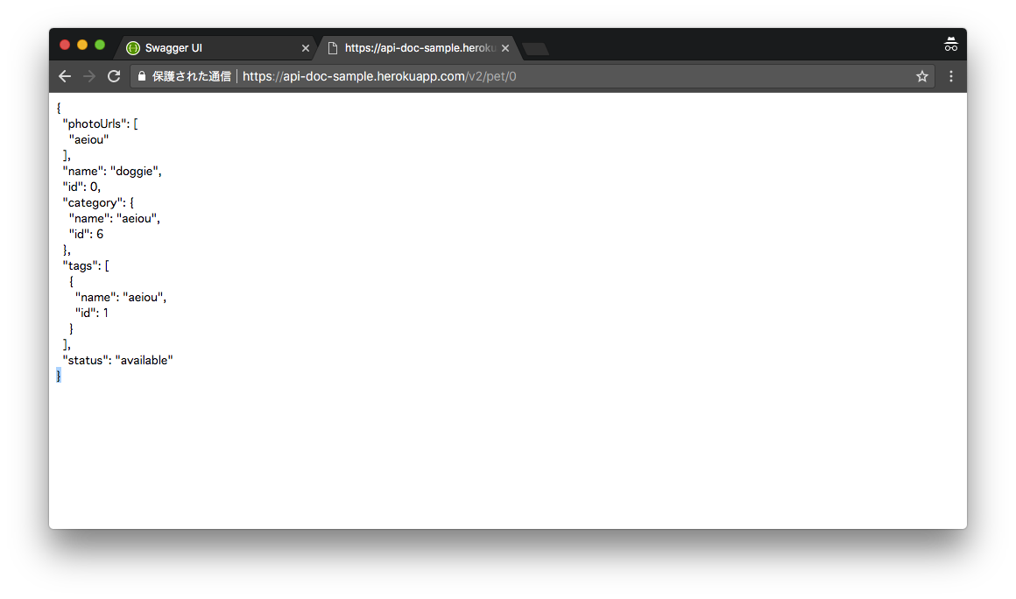Viewport: 1016px width, 599px height.
Task: Go back to the previous page
Action: pos(65,76)
